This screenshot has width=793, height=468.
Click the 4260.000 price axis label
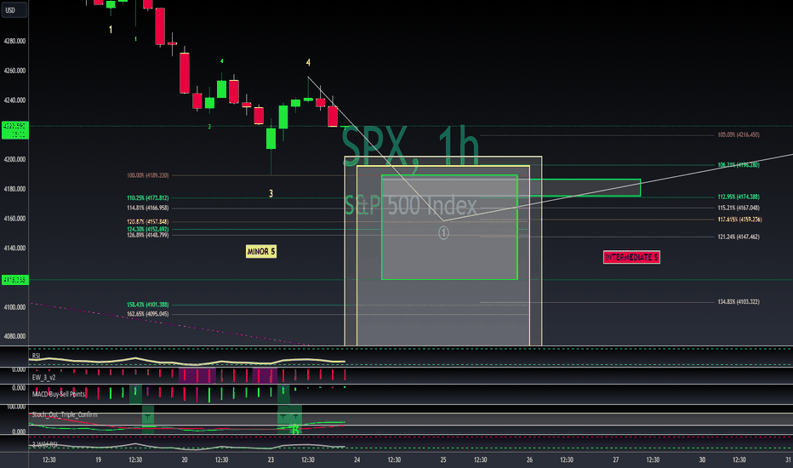(x=14, y=71)
